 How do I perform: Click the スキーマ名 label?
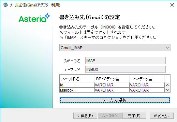click(x=72, y=61)
